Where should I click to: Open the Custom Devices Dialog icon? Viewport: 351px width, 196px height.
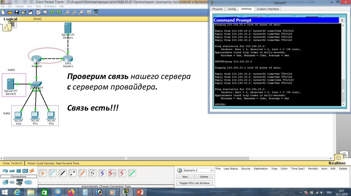[x=96, y=12]
